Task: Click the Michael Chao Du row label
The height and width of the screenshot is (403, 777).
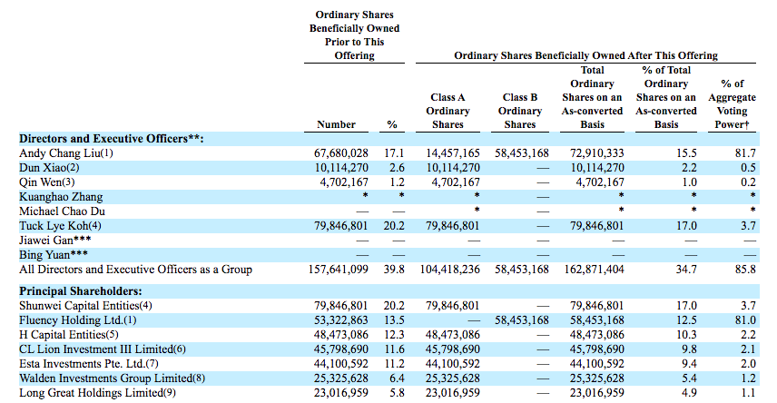Action: click(x=64, y=211)
